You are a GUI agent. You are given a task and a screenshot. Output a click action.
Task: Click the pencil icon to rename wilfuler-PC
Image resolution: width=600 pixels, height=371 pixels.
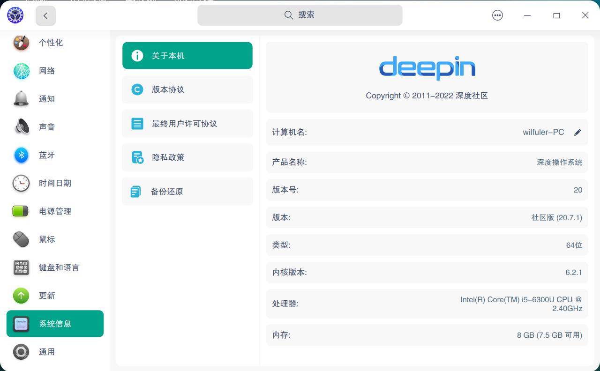(x=578, y=132)
